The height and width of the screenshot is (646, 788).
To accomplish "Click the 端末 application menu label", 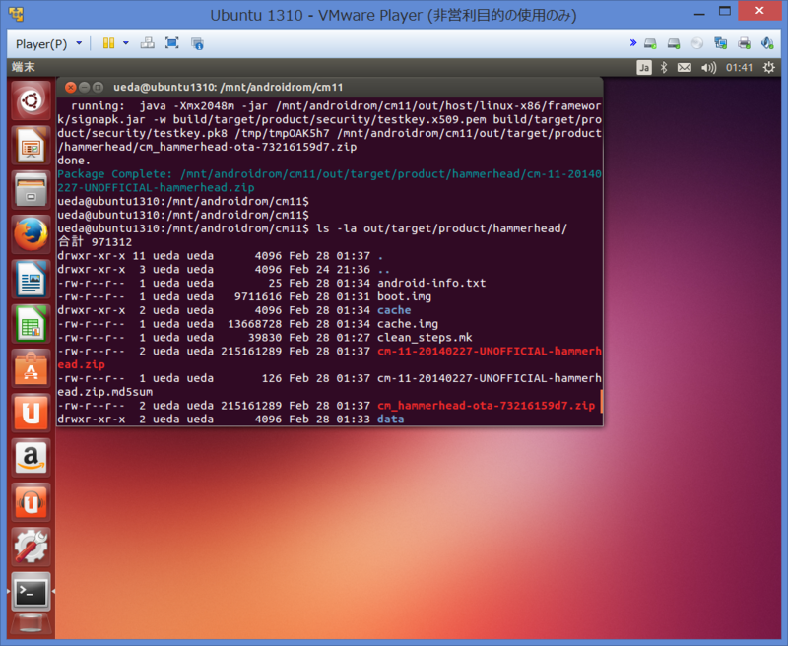I will (x=24, y=67).
